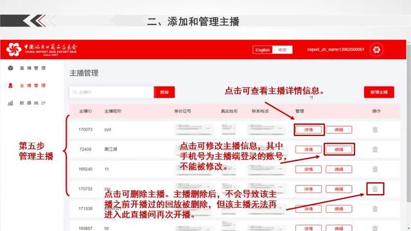Click the 主播管理 page heading
Screen dimensions: 411x231
[x=84, y=73]
